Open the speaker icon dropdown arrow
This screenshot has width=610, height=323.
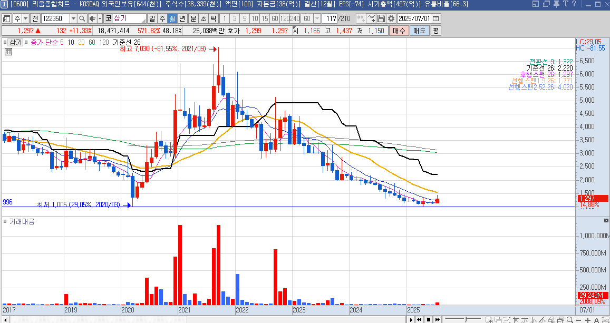pos(100,18)
